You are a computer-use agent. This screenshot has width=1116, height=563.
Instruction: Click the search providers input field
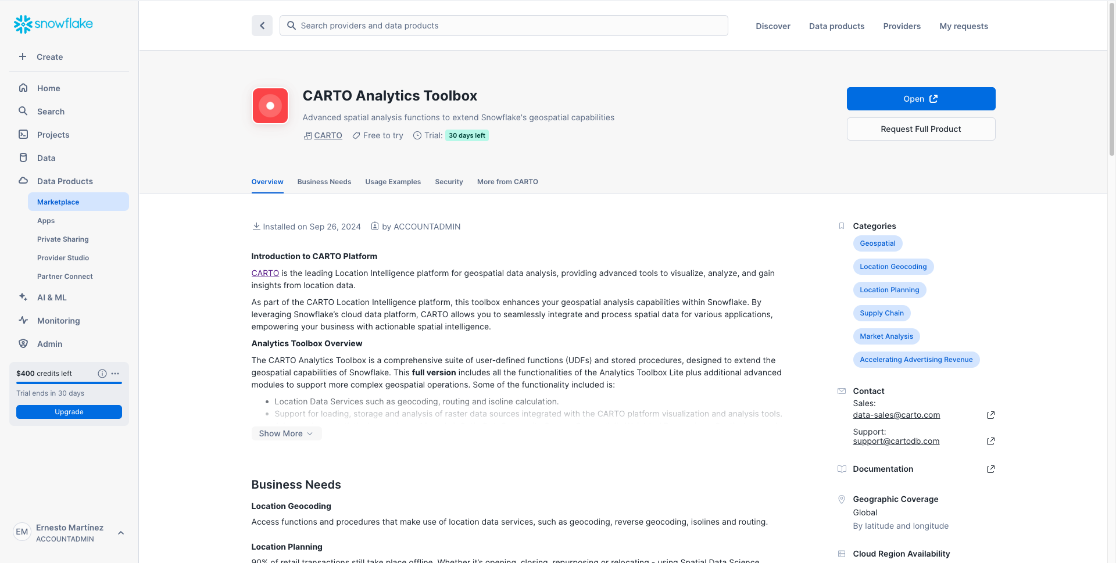(x=503, y=26)
